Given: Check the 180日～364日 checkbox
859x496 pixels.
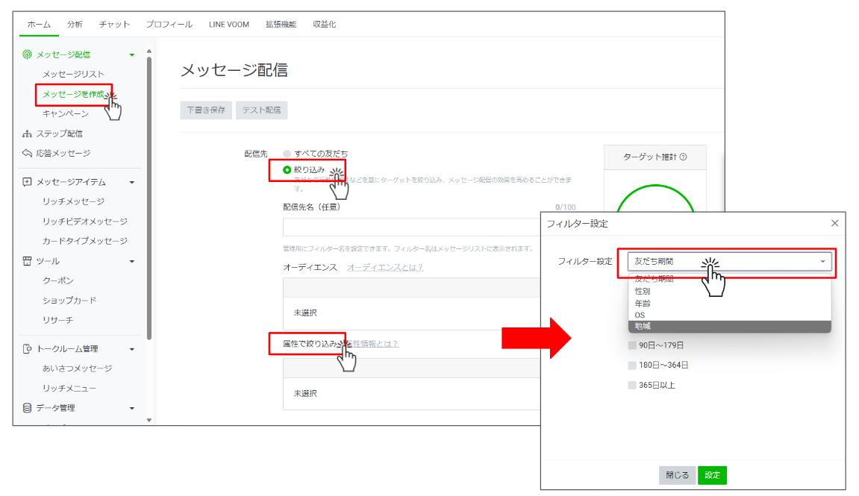Looking at the screenshot, I should [x=632, y=365].
